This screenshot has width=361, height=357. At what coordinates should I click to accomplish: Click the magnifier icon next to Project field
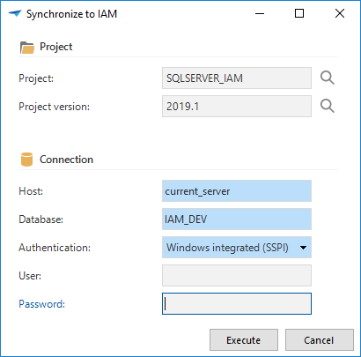click(x=327, y=78)
